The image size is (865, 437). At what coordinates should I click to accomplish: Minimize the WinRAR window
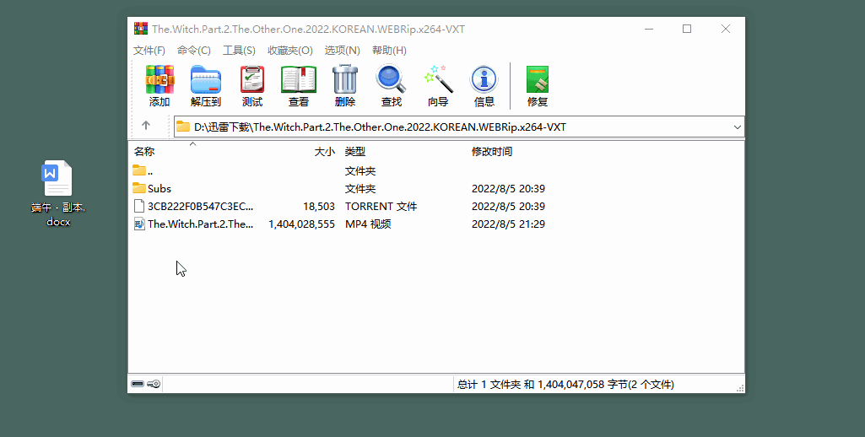point(649,29)
